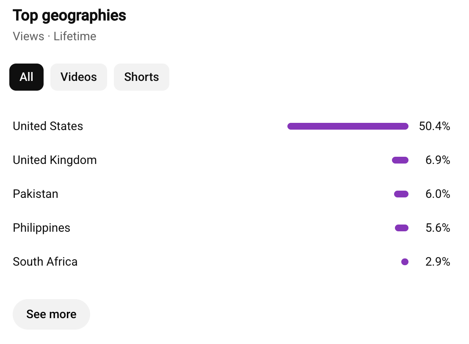Click the Top geographies heading
The image size is (469, 344).
point(69,16)
